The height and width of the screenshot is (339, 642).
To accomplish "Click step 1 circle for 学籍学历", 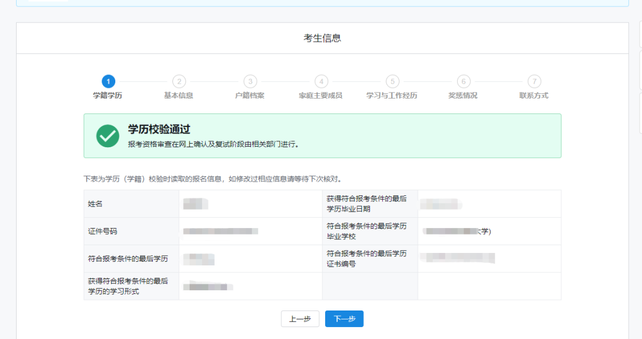I will point(108,81).
